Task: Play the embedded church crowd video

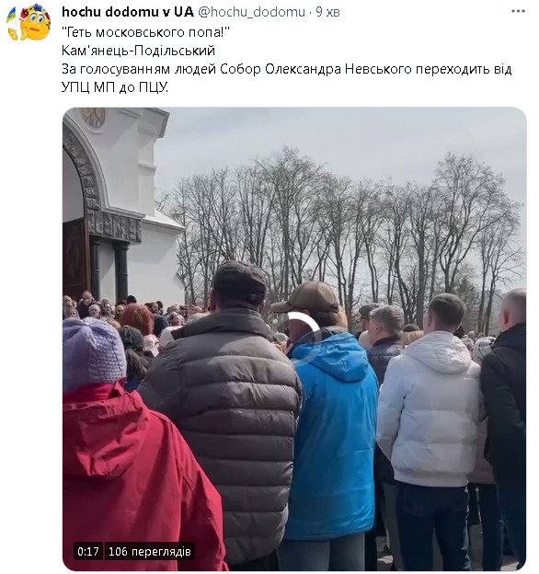Action: tap(294, 339)
